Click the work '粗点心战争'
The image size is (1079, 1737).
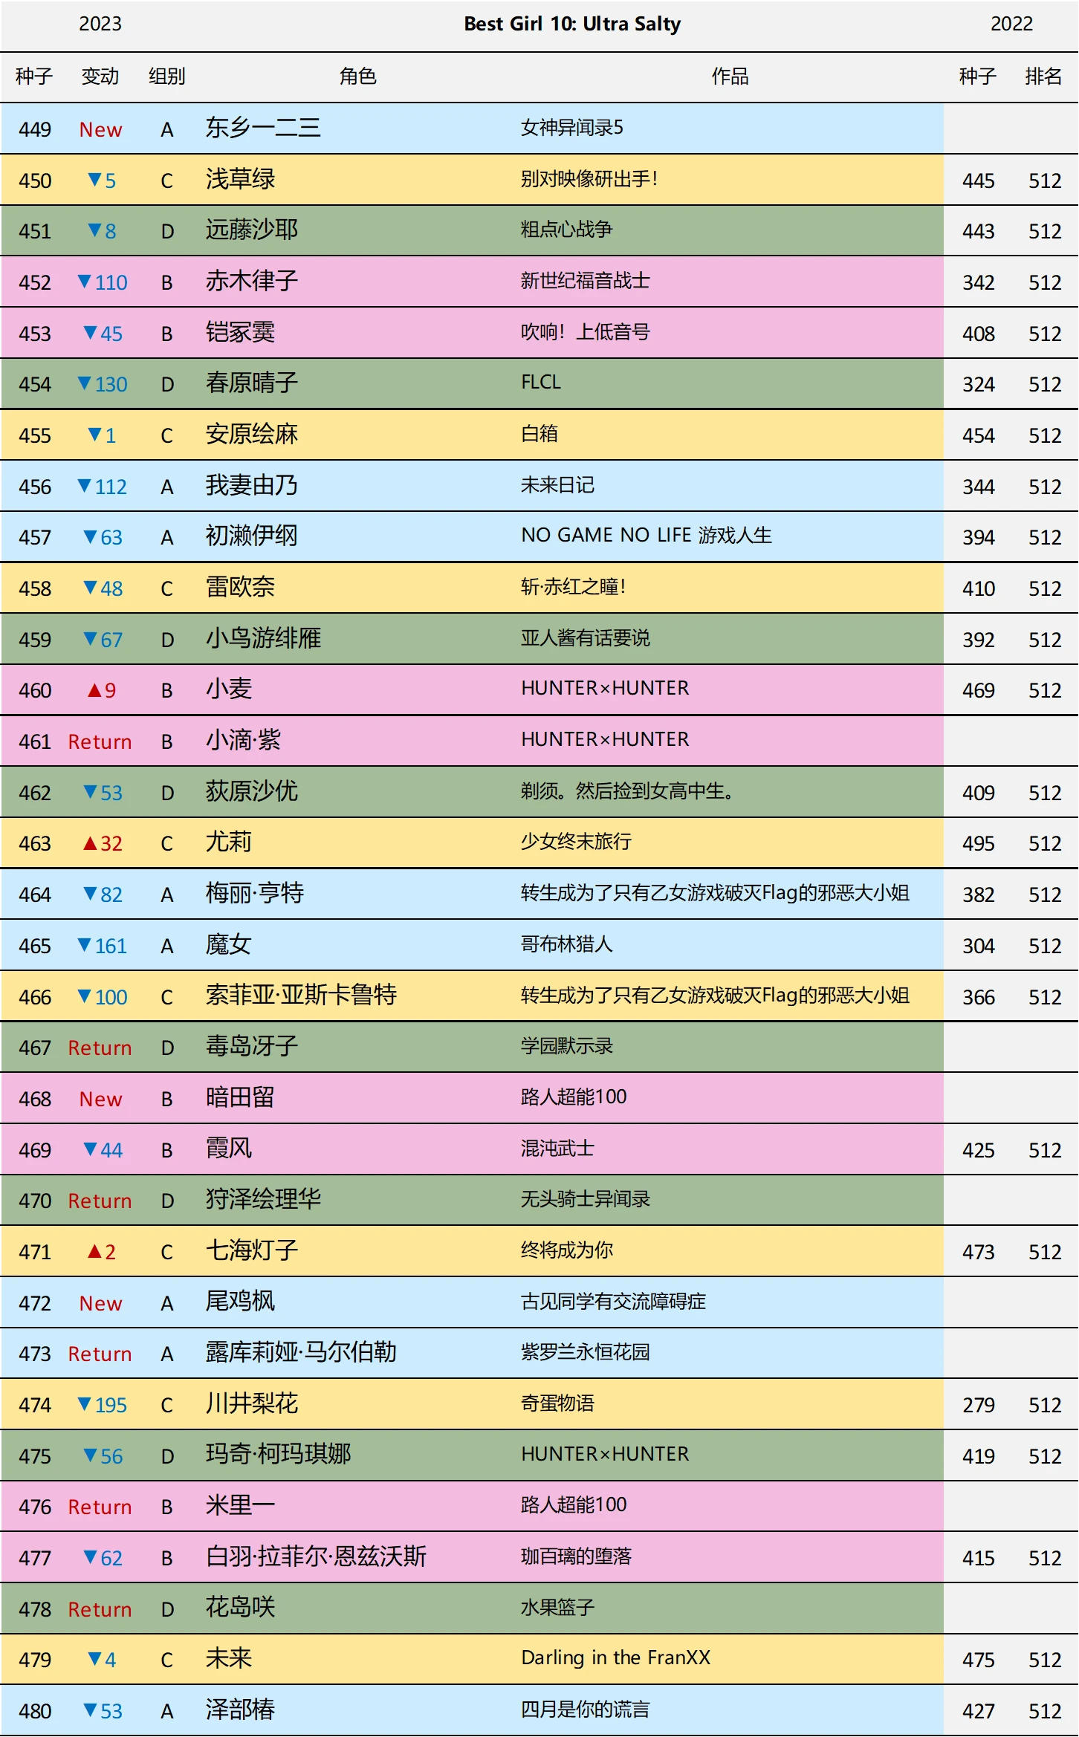pos(566,230)
